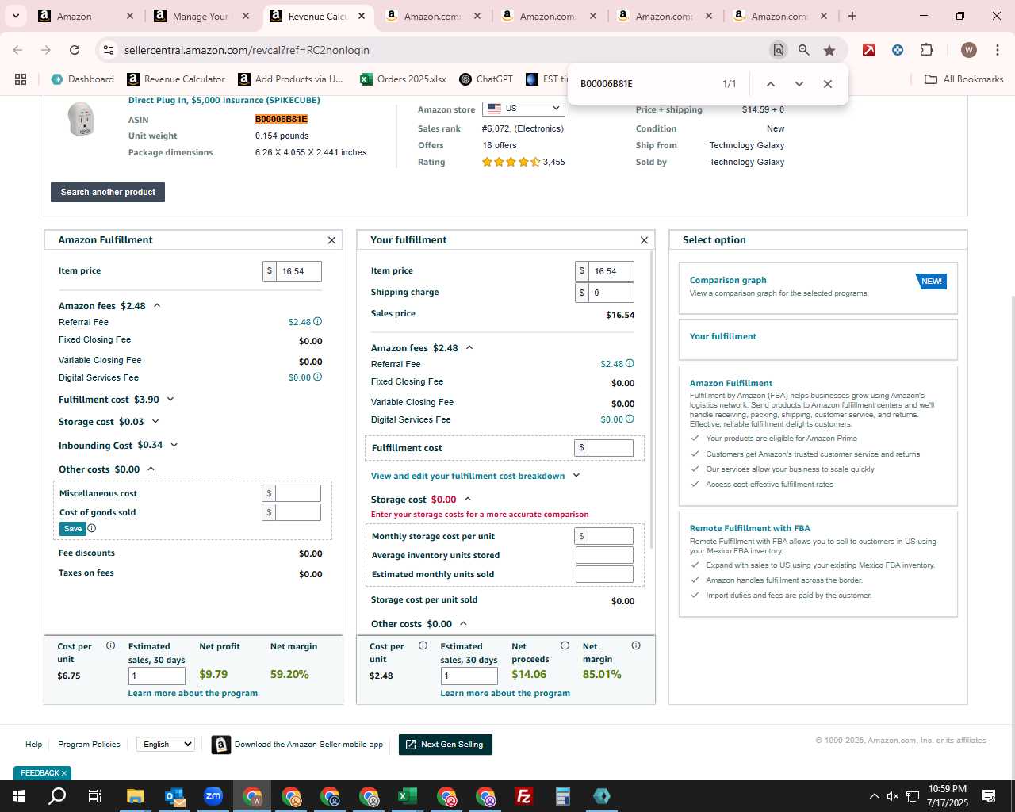1015x812 pixels.
Task: Open FileZilla from the taskbar
Action: tap(524, 796)
